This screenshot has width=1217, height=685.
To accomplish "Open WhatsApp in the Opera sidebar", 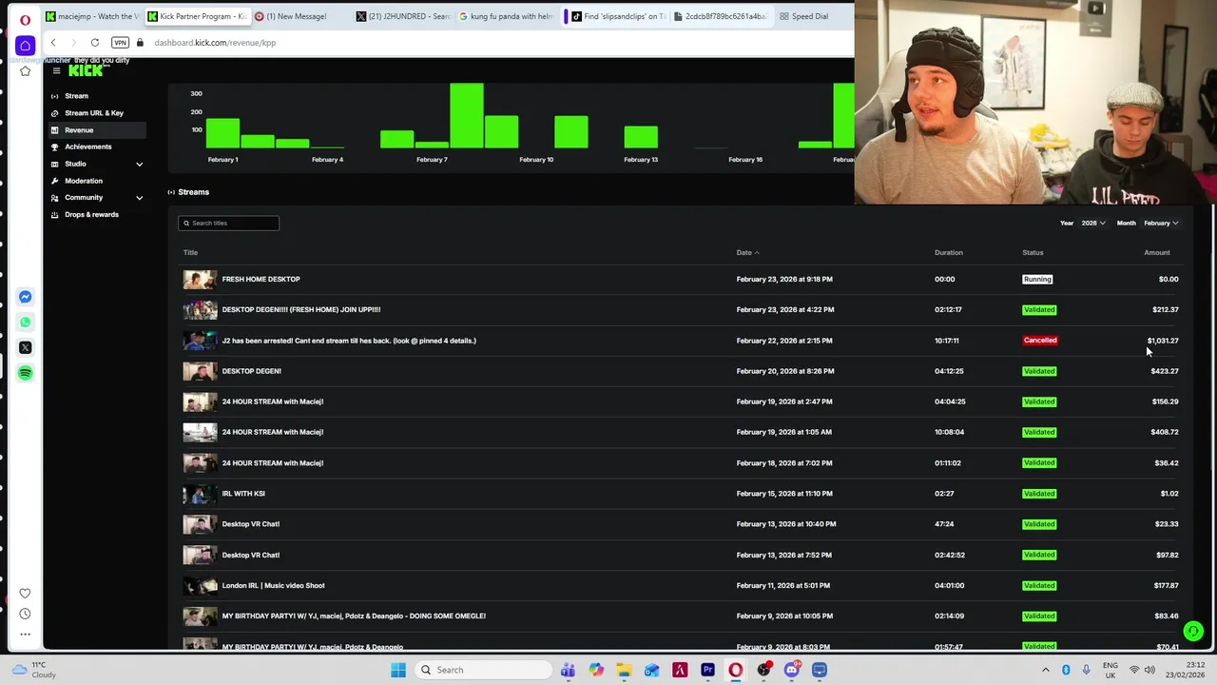I will pyautogui.click(x=25, y=323).
